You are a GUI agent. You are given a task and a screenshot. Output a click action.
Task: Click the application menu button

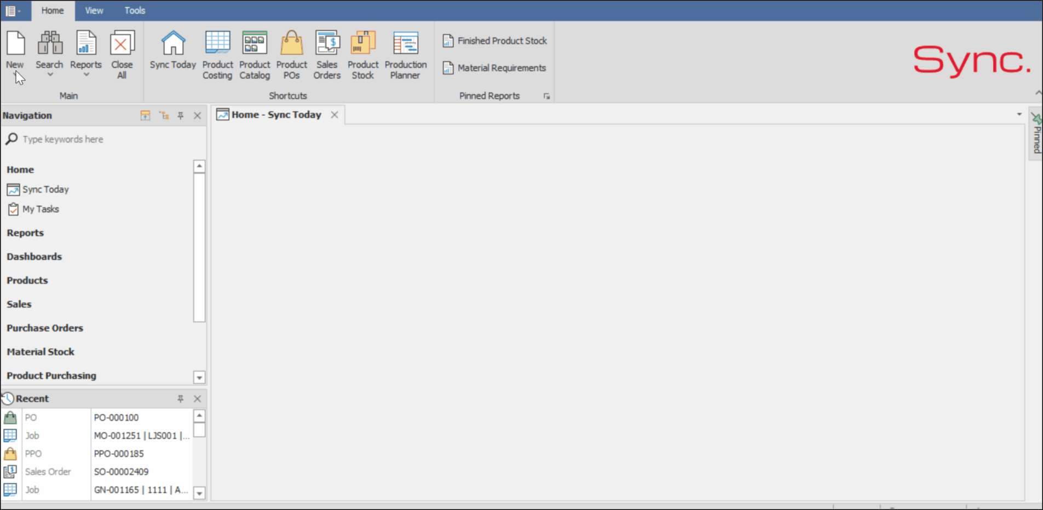click(x=13, y=10)
